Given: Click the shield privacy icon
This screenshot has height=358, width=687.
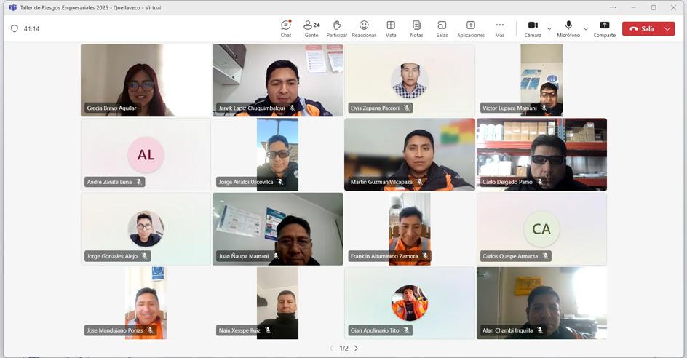Looking at the screenshot, I should 15,28.
